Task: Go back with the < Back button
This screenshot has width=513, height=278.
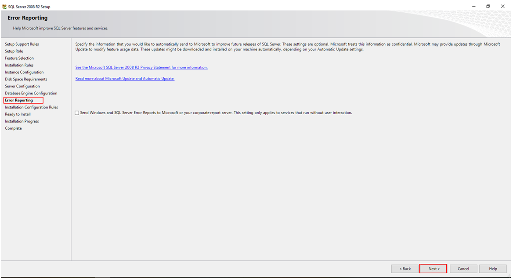Action: coord(405,268)
